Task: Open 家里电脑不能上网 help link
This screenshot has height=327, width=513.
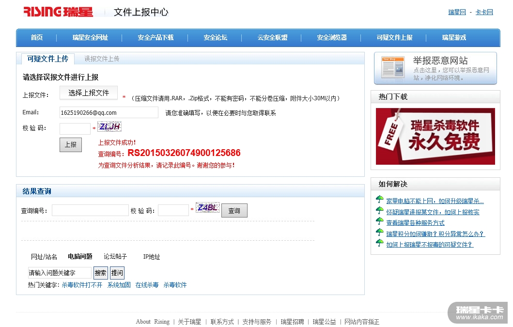Action: (435, 201)
